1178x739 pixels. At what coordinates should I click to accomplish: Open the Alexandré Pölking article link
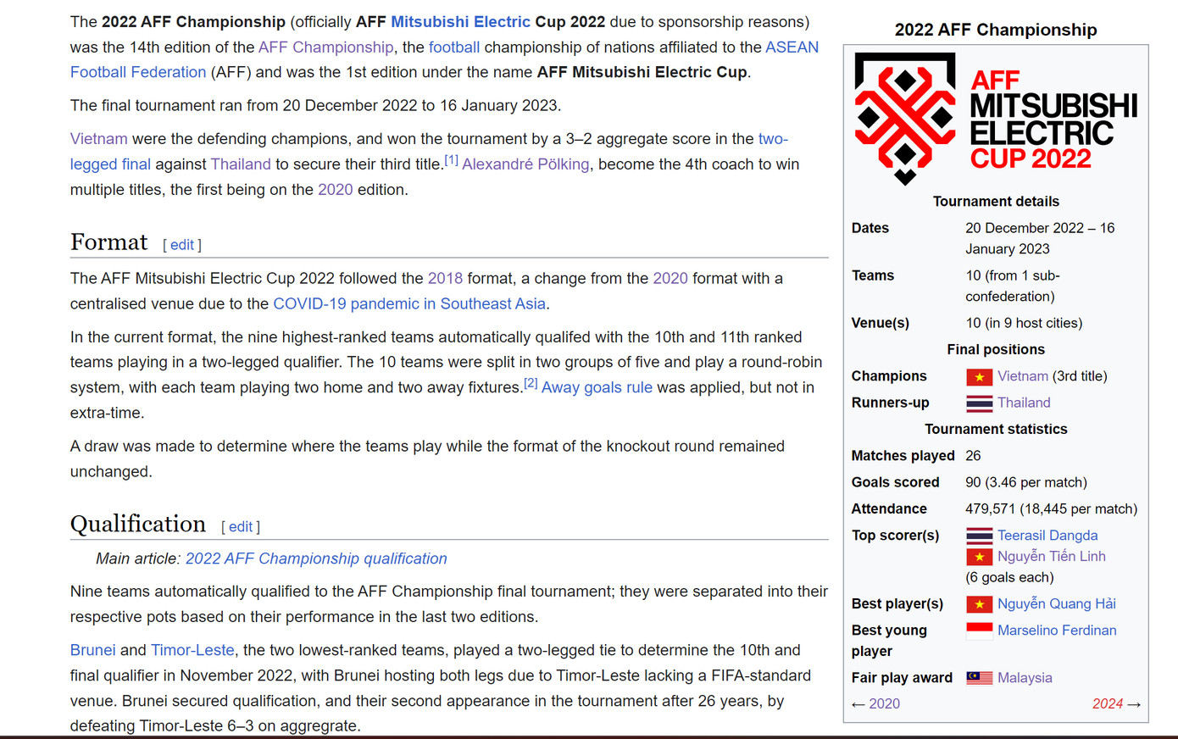(525, 164)
